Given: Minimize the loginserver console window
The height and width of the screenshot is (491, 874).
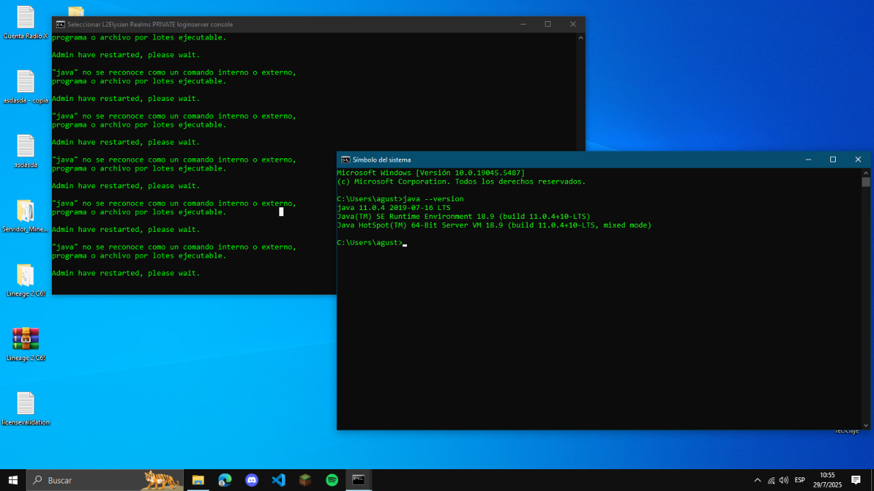Looking at the screenshot, I should click(523, 25).
